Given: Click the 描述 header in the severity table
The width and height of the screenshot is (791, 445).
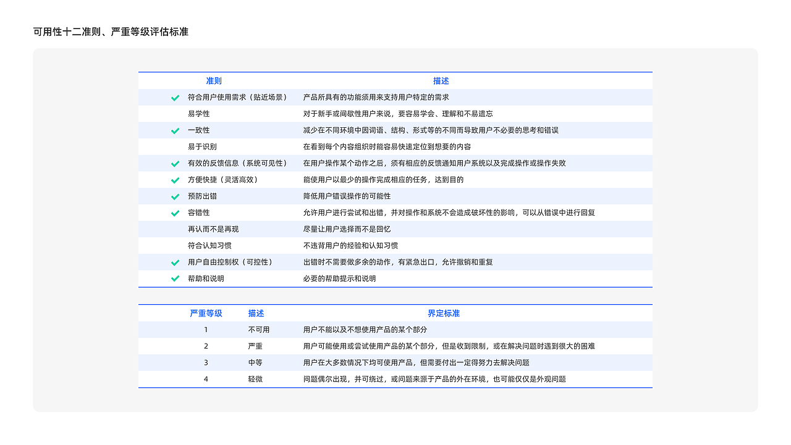Looking at the screenshot, I should 256,313.
